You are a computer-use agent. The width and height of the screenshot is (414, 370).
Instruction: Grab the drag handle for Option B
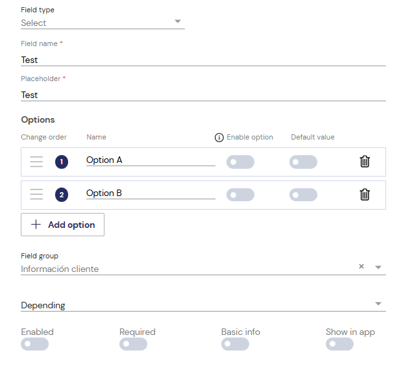pos(36,194)
